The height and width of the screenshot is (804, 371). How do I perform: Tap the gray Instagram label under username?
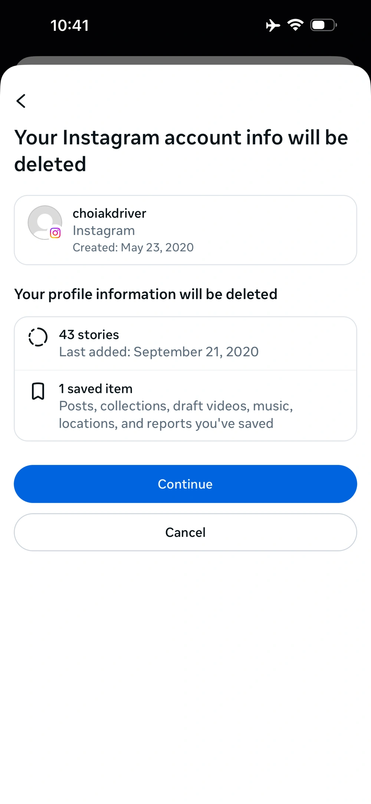[104, 230]
